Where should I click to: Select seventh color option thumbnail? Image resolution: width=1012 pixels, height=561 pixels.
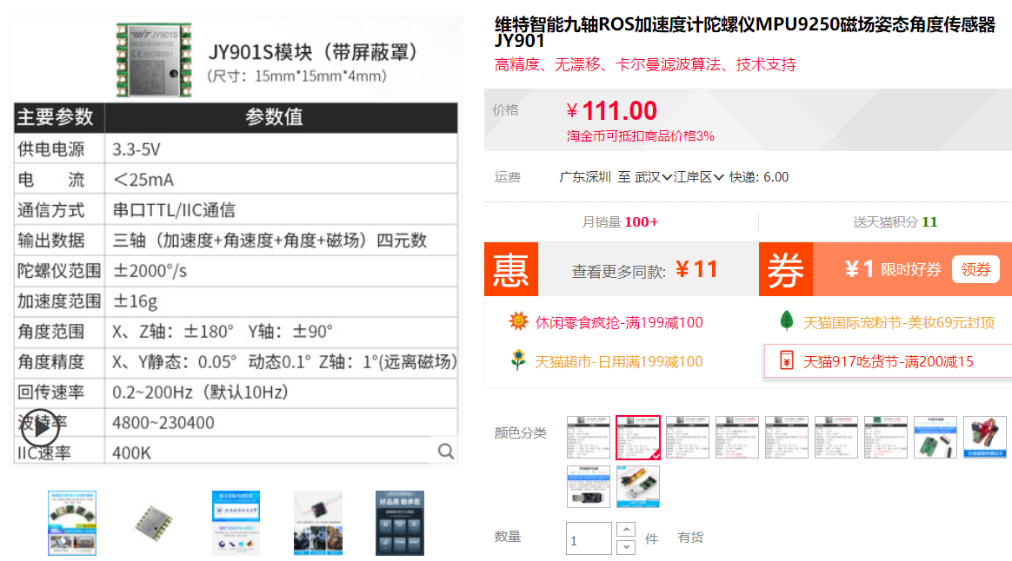(x=885, y=437)
